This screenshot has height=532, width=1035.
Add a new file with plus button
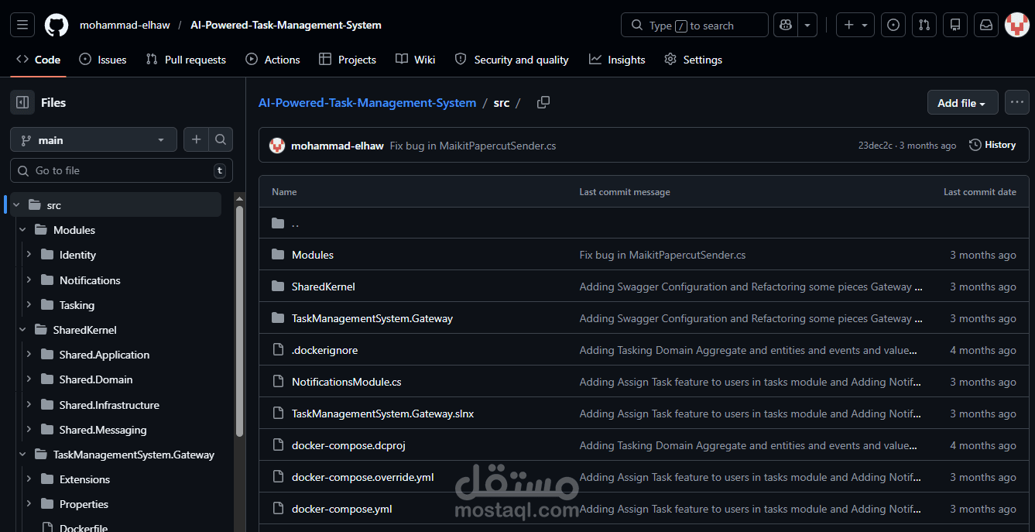coord(197,140)
